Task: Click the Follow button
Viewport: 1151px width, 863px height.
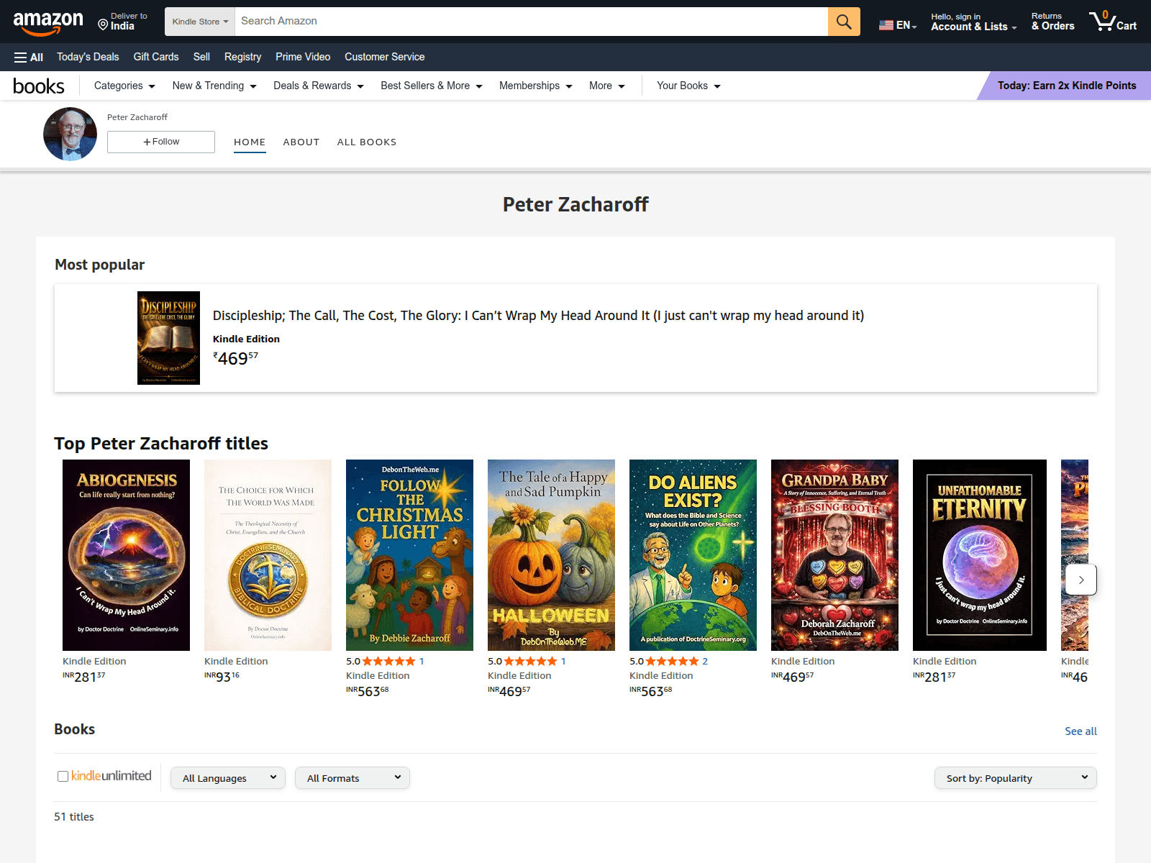Action: (161, 142)
